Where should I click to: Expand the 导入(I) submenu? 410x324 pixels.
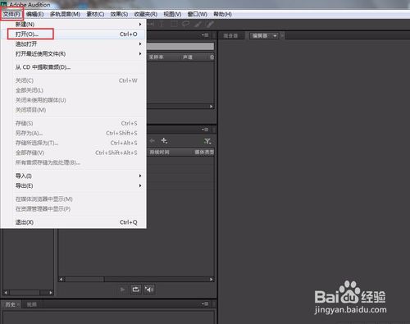73,176
